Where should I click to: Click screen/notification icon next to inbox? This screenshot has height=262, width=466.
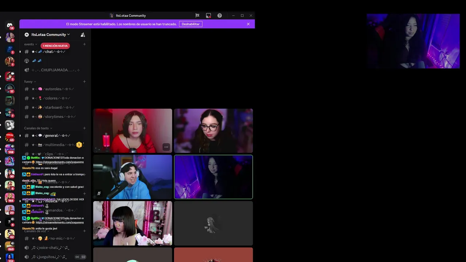pyautogui.click(x=208, y=16)
